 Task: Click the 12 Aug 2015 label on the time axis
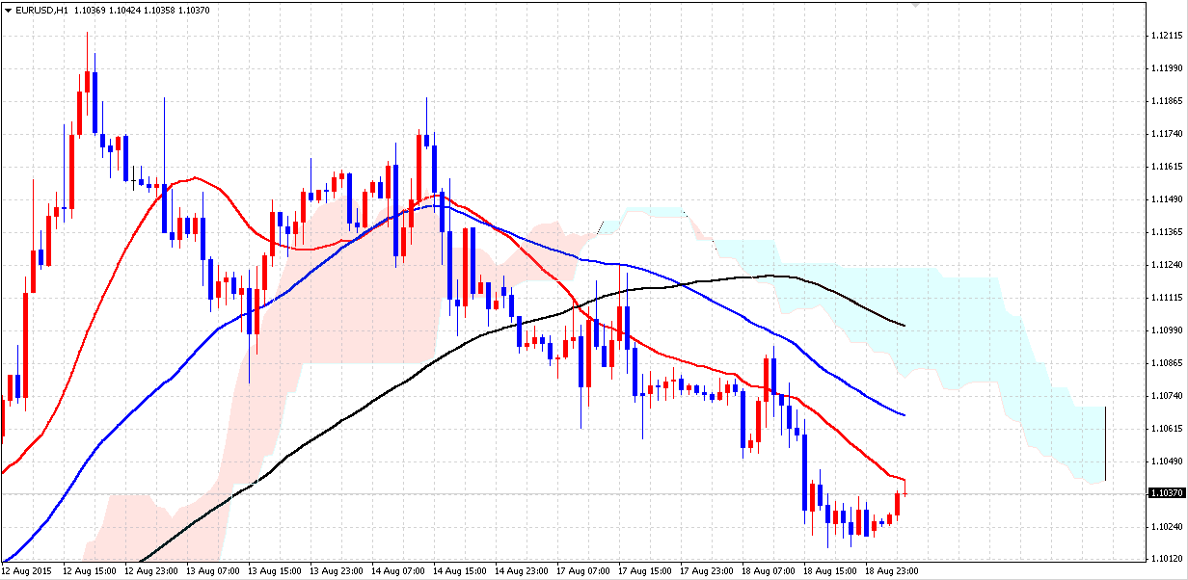(26, 569)
